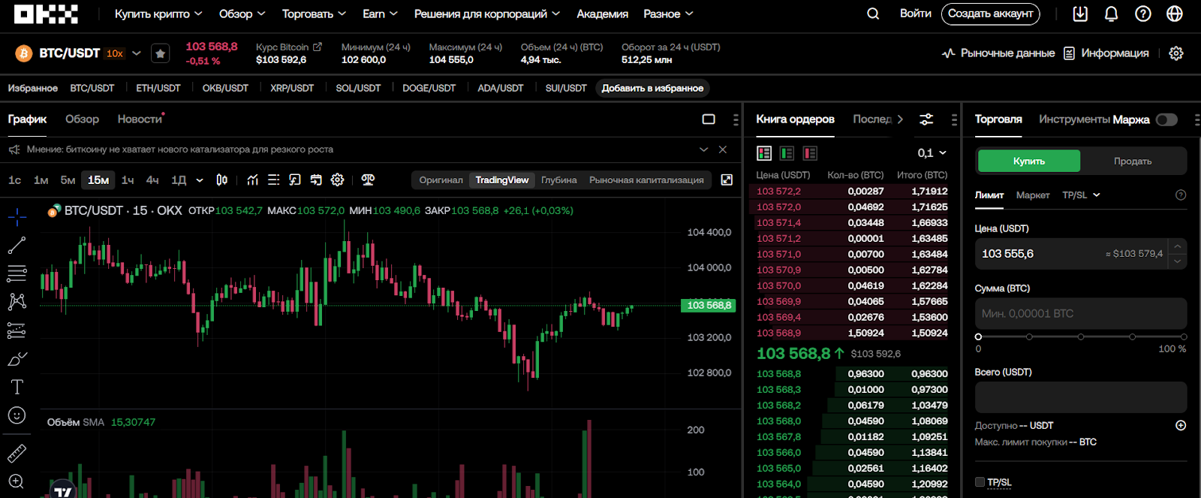The image size is (1201, 498).
Task: Open Рыночные данные link
Action: point(998,53)
